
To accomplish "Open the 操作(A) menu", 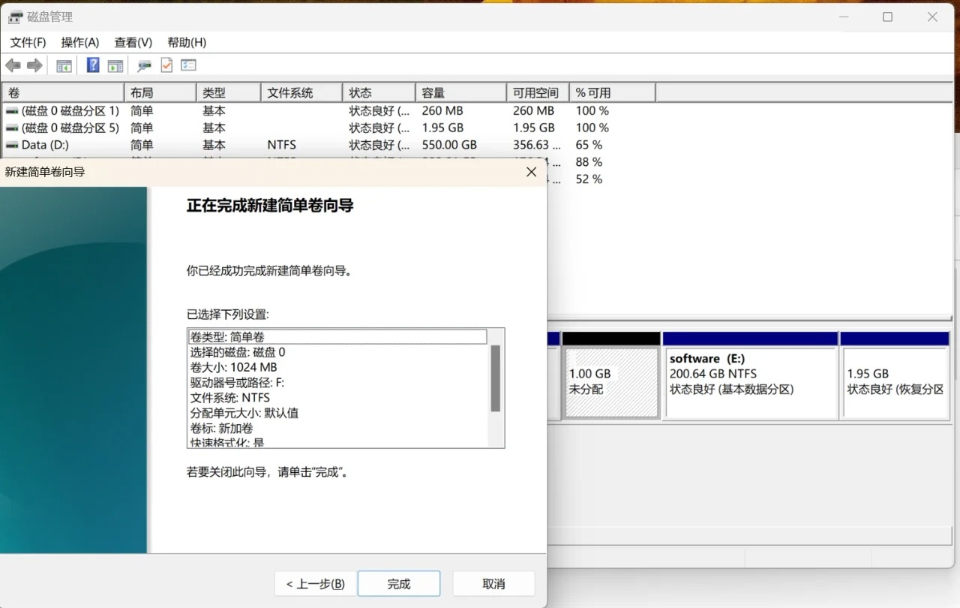I will 80,42.
